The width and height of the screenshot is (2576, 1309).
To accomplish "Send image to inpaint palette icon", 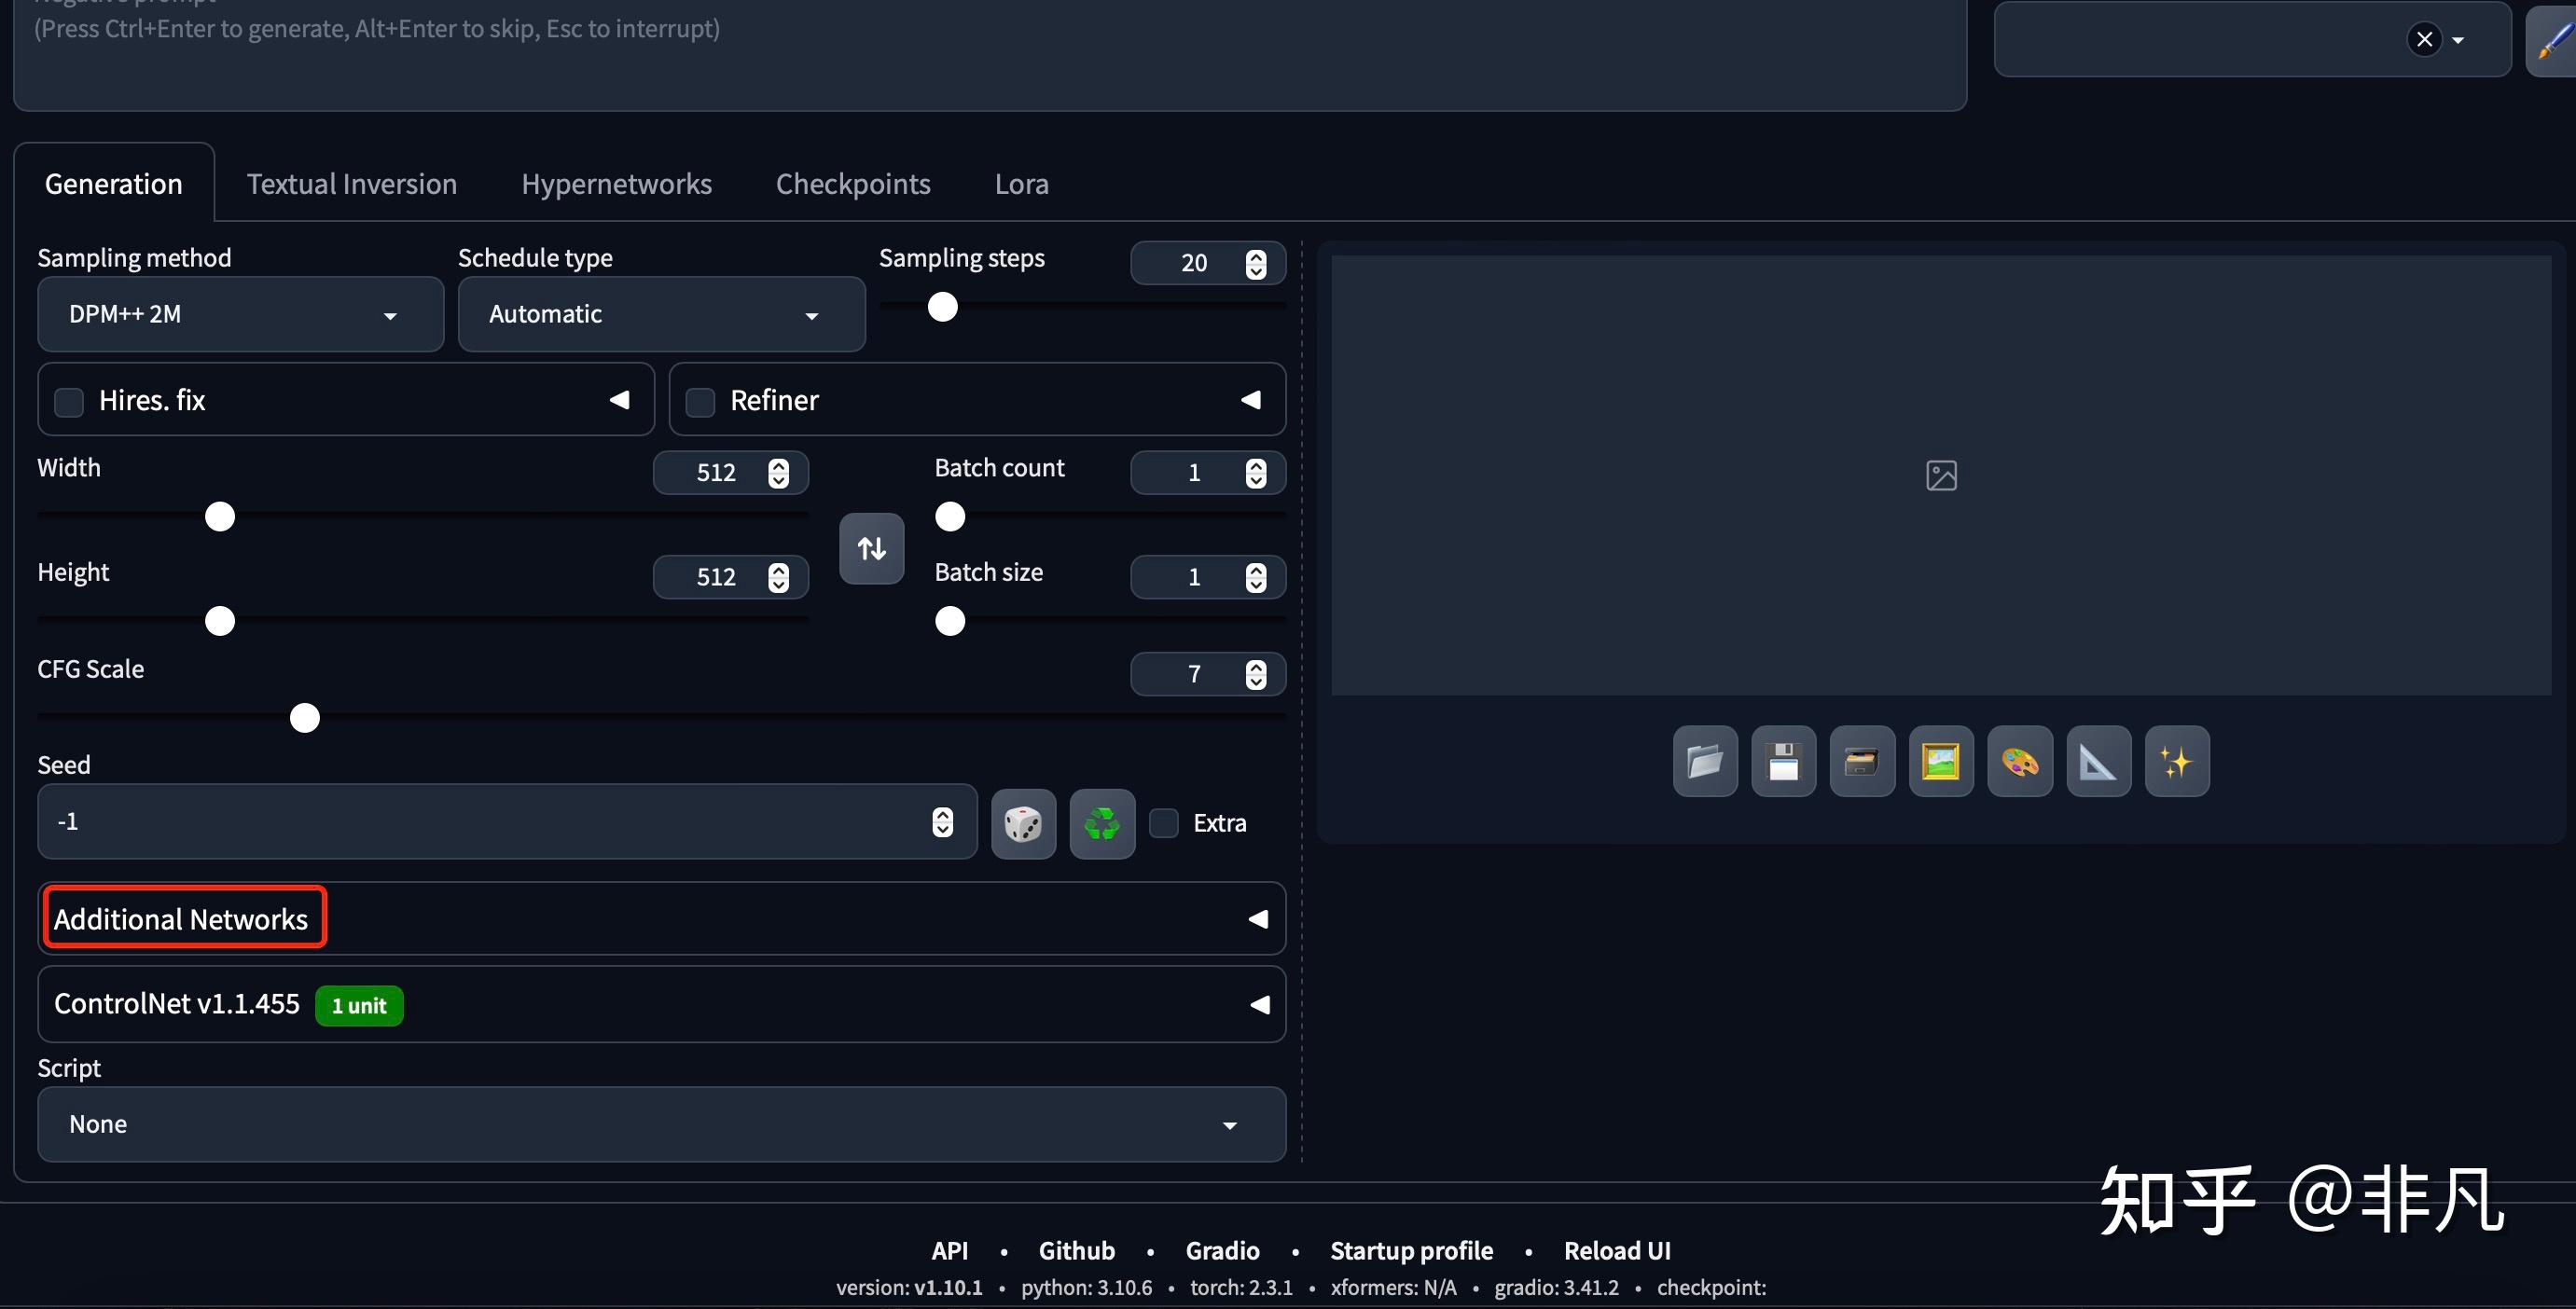I will point(2019,762).
